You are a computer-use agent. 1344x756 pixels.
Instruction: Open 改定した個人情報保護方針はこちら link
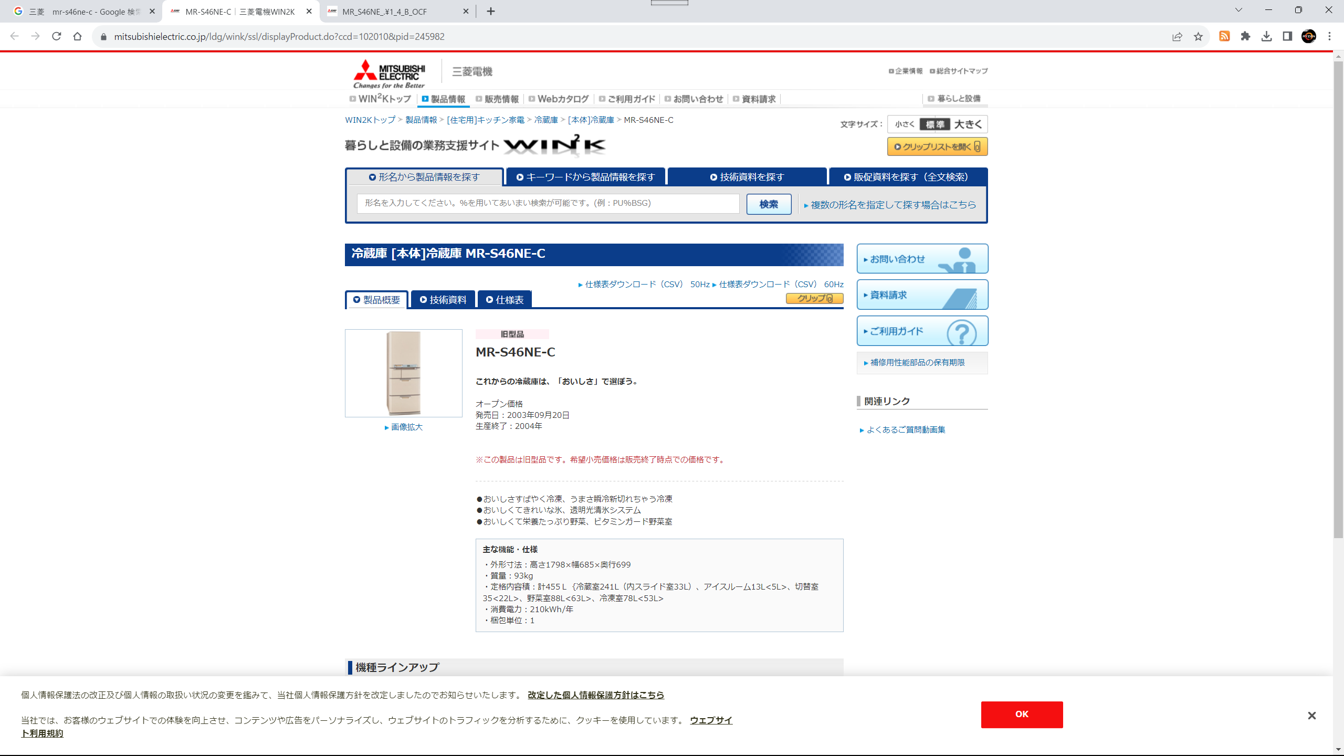click(x=596, y=695)
